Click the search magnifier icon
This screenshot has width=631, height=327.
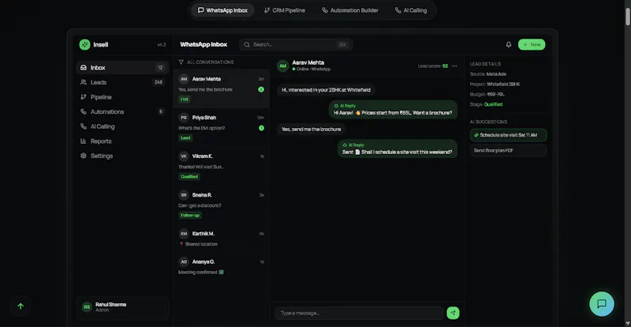[x=247, y=45]
